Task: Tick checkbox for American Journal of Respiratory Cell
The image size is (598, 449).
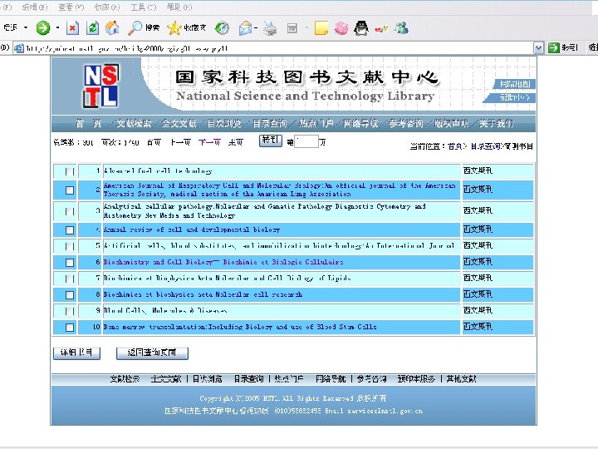Action: 70,190
